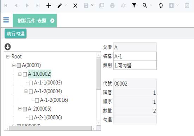Click the round down-arrow icon above the tree

[x=8, y=47]
